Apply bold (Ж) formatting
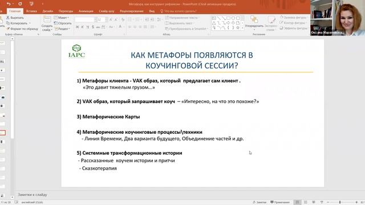This screenshot has height=205, width=365. coord(78,27)
